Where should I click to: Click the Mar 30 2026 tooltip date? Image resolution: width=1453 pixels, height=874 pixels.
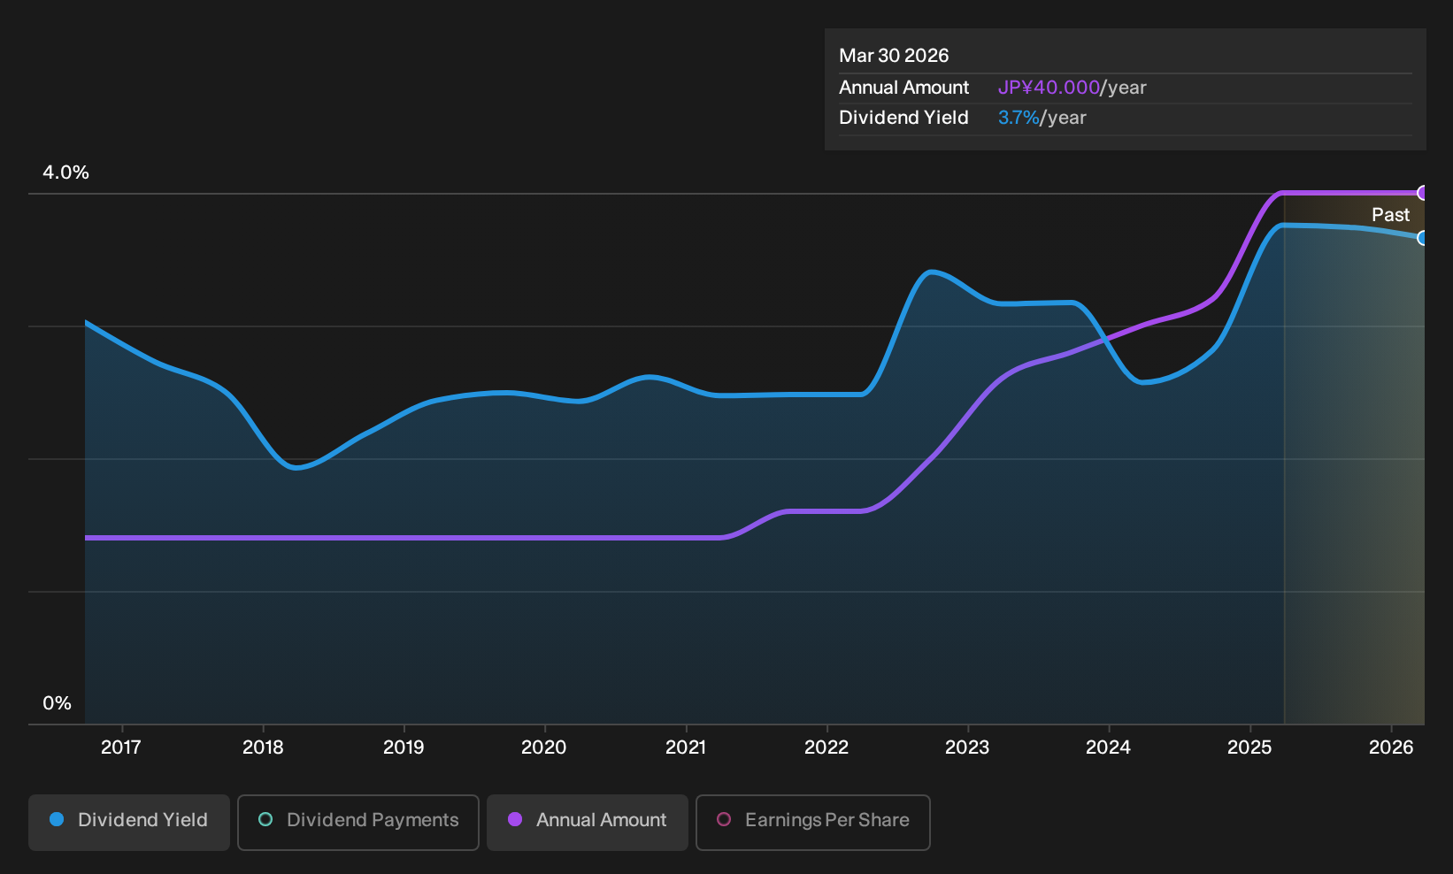[x=894, y=56]
